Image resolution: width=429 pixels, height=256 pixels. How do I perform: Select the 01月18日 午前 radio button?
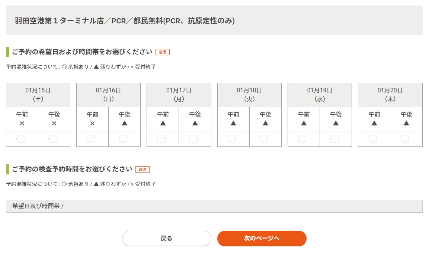click(232, 139)
